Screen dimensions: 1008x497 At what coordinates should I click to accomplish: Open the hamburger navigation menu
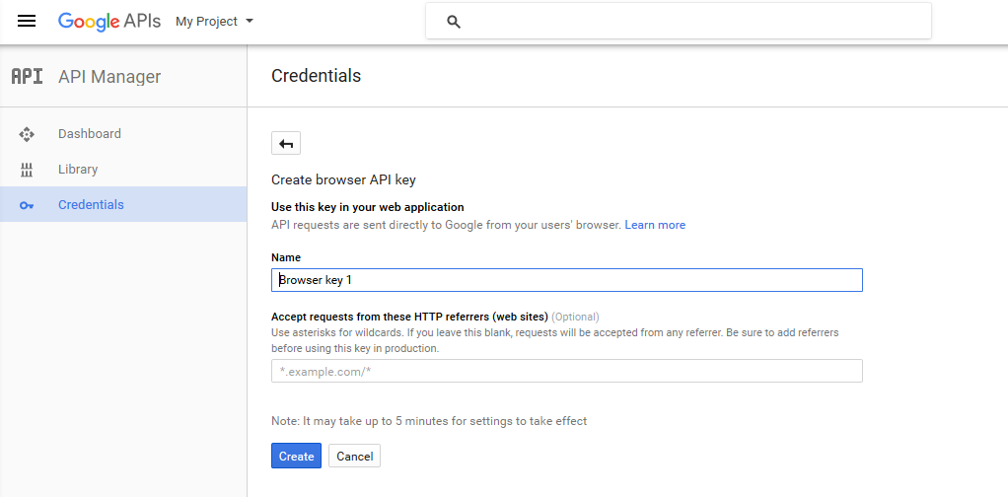tap(27, 22)
